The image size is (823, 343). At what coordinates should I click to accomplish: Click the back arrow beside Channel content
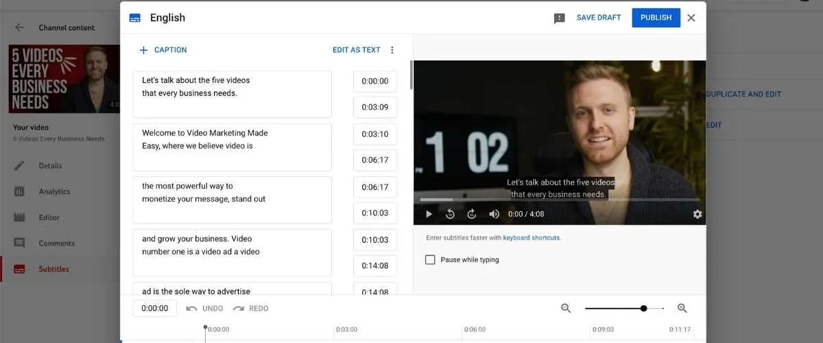click(x=19, y=28)
